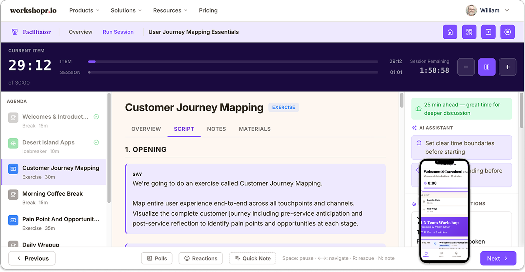The width and height of the screenshot is (525, 272).
Task: Click the home icon button in the session bar
Action: point(450,32)
